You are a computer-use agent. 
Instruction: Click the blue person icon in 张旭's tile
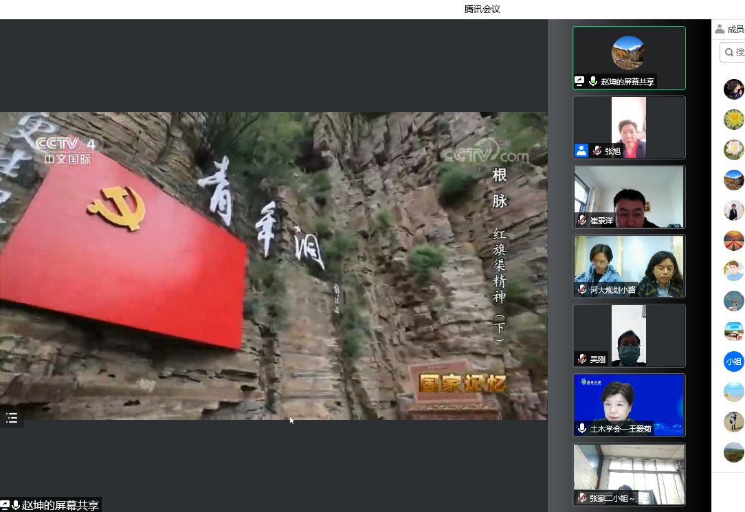581,151
